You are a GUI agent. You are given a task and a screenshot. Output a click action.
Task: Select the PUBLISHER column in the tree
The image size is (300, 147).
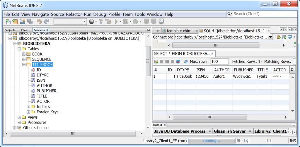tap(47, 91)
